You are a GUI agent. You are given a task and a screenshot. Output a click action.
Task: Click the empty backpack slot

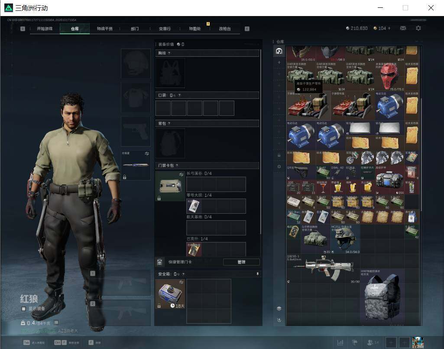[170, 143]
